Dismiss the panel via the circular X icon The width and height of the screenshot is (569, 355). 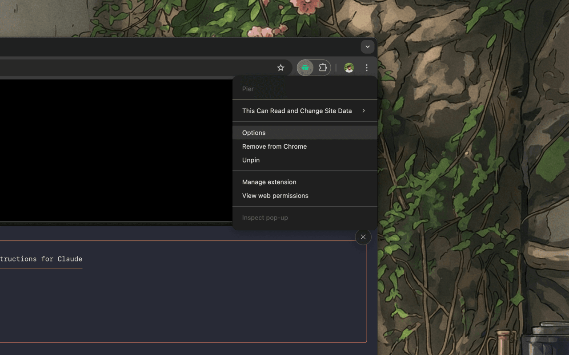pos(363,237)
